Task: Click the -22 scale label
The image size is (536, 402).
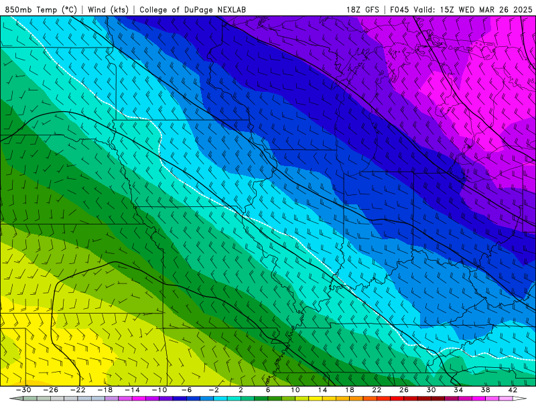Action: [78, 390]
